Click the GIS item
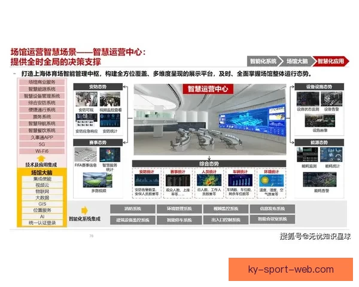This screenshot has height=287, width=359. point(42,204)
